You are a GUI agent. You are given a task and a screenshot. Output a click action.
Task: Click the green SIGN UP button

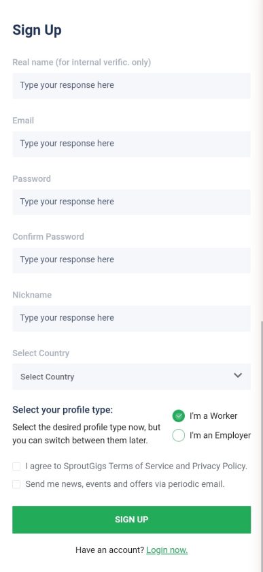pos(132,520)
